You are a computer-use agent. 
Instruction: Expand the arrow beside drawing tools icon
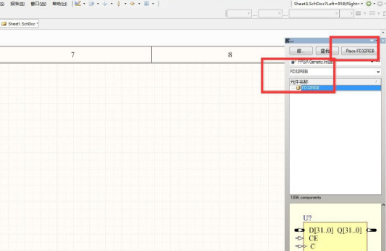coord(84,4)
